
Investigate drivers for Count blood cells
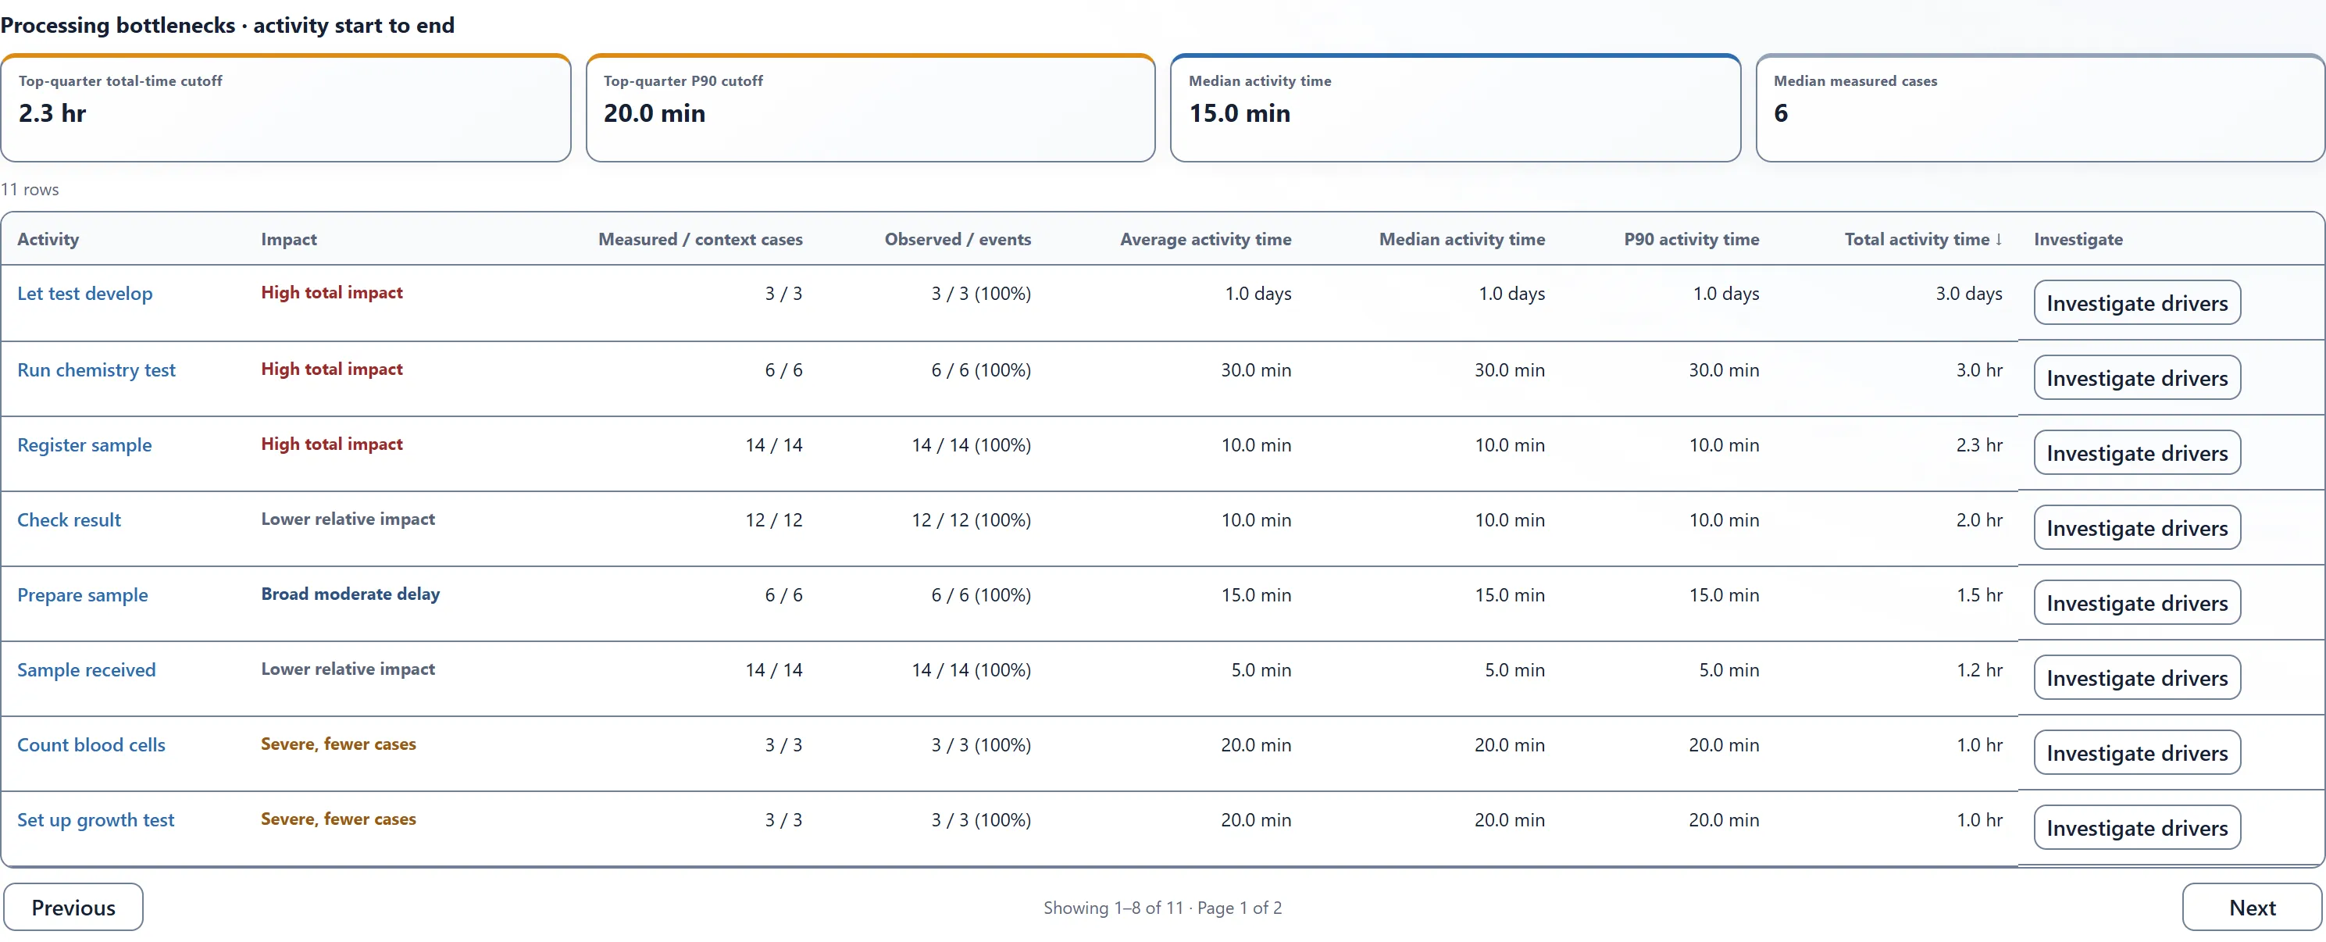[x=2136, y=752]
